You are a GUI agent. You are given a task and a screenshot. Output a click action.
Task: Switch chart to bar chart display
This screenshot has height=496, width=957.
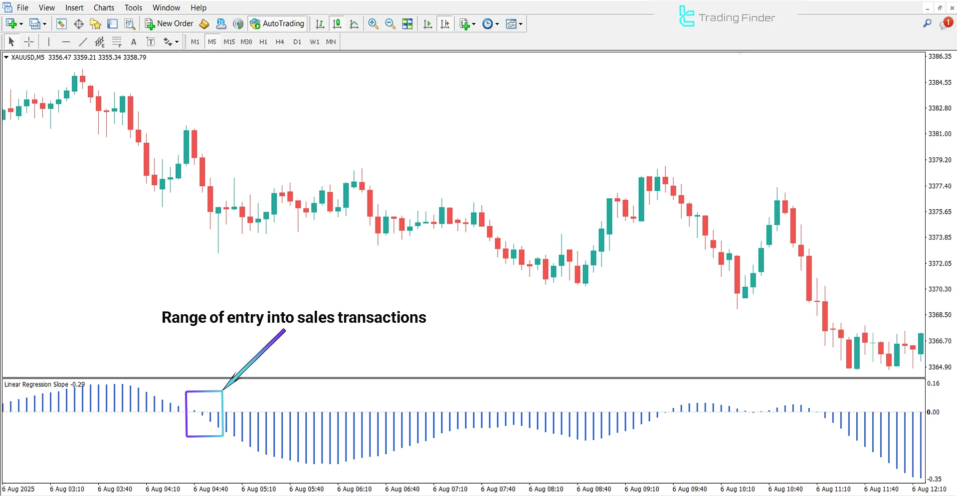(x=320, y=23)
